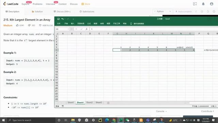Open the Interview menu link

pyautogui.click(x=50, y=4)
